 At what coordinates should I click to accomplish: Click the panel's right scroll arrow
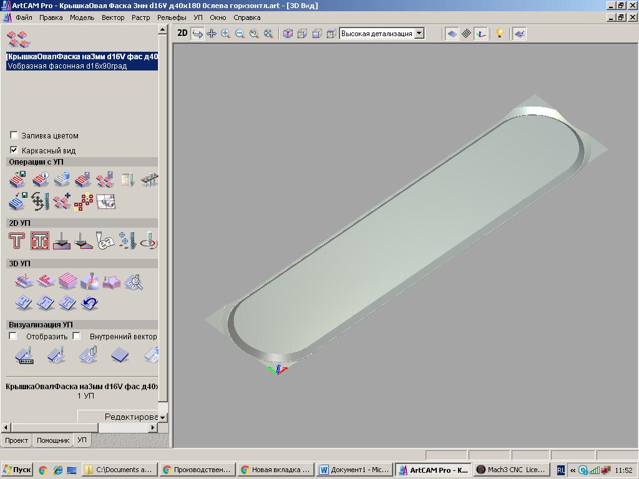pos(153,427)
